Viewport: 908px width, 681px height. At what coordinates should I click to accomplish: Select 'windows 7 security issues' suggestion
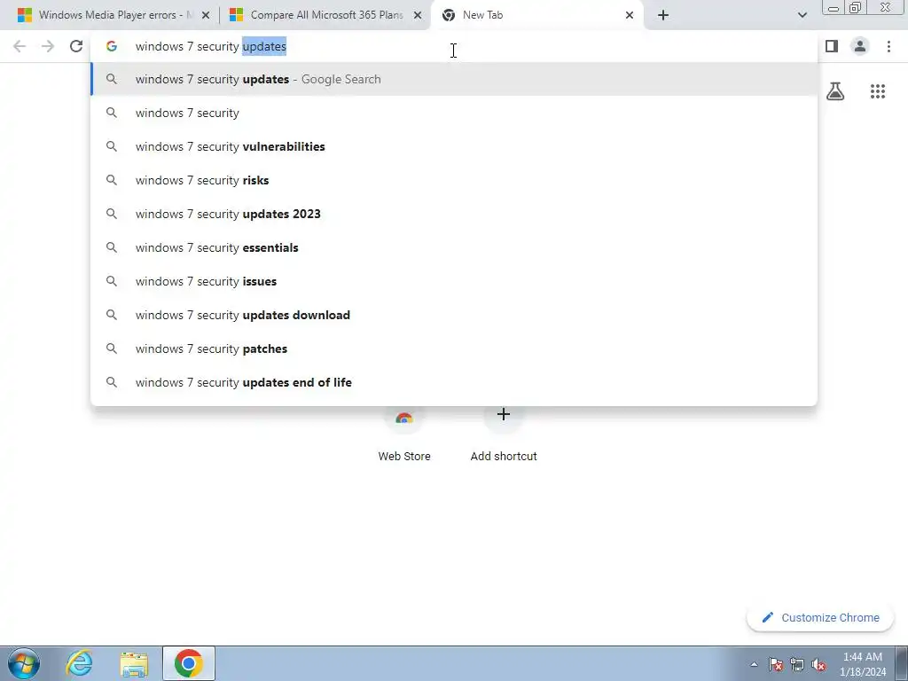454,281
